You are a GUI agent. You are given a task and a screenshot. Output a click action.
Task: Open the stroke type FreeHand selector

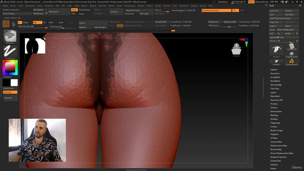tap(10, 52)
